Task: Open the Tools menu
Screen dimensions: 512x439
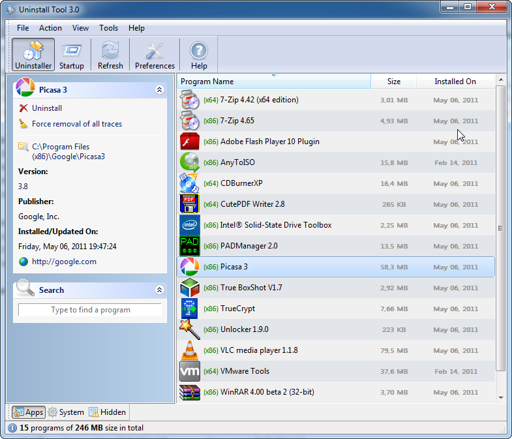Action: click(108, 28)
